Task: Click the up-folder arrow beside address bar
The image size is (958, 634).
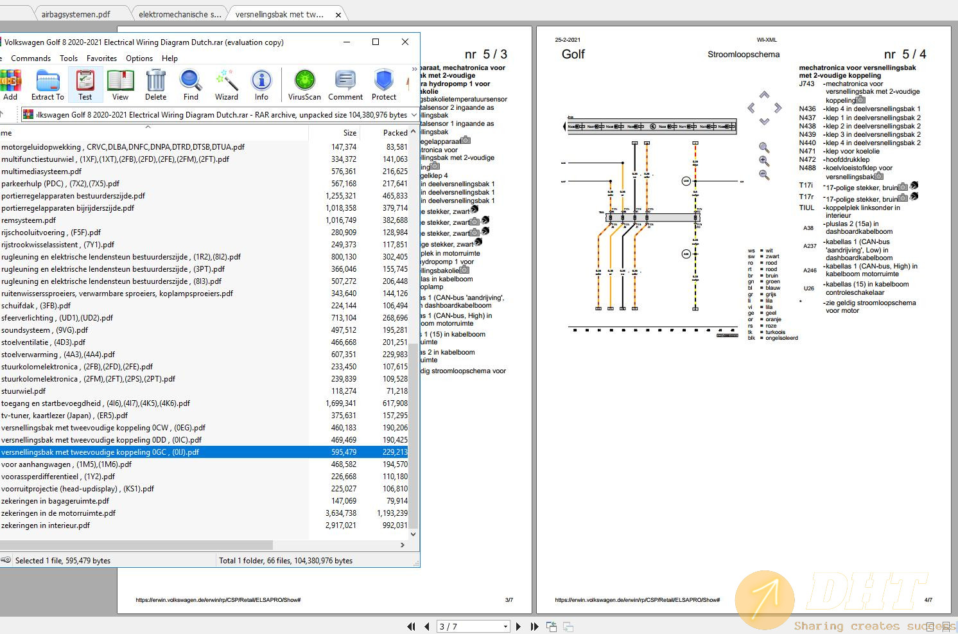Action: pyautogui.click(x=2, y=114)
